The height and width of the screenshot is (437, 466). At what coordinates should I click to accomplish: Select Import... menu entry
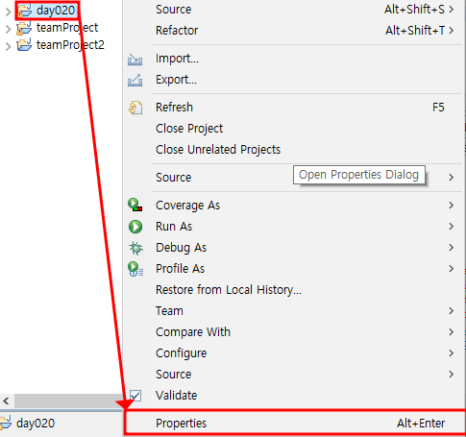pos(294,59)
